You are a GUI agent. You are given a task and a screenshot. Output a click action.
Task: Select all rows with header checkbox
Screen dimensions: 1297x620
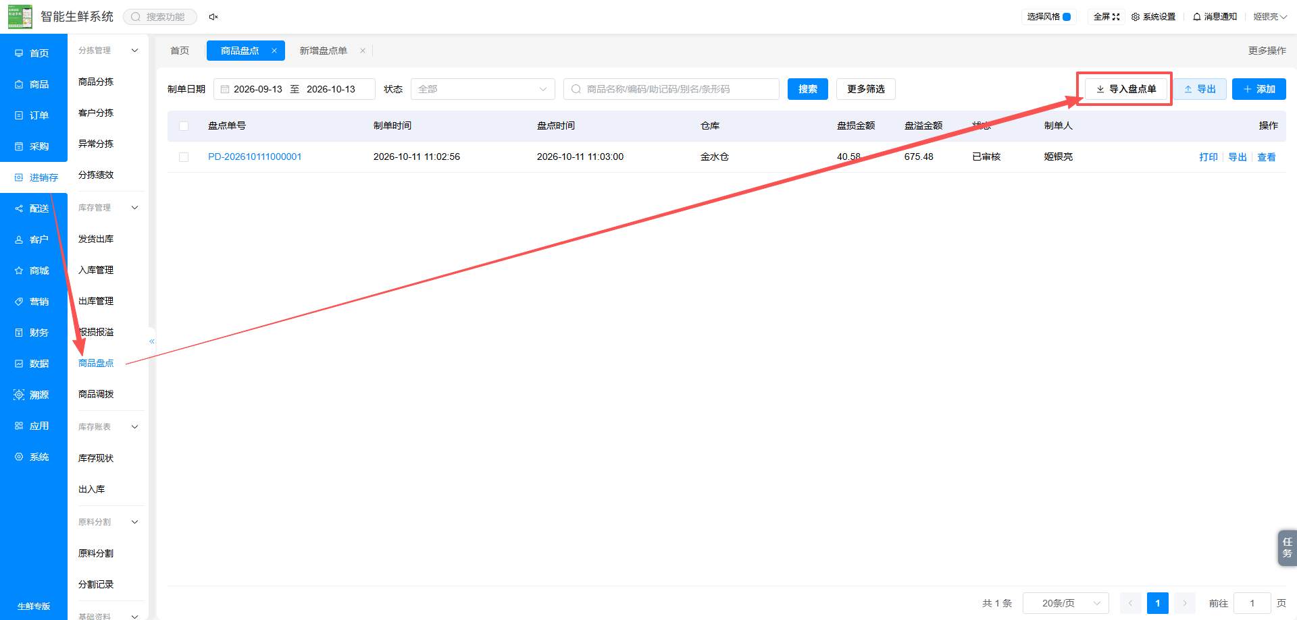tap(184, 126)
